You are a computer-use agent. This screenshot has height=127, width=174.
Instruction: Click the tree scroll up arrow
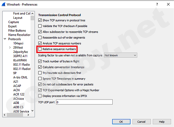tap(32, 14)
